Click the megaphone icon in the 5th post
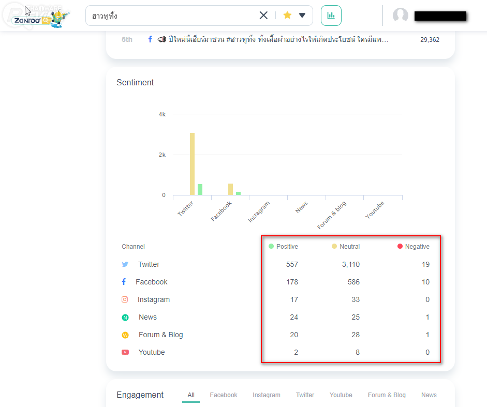 pyautogui.click(x=161, y=39)
